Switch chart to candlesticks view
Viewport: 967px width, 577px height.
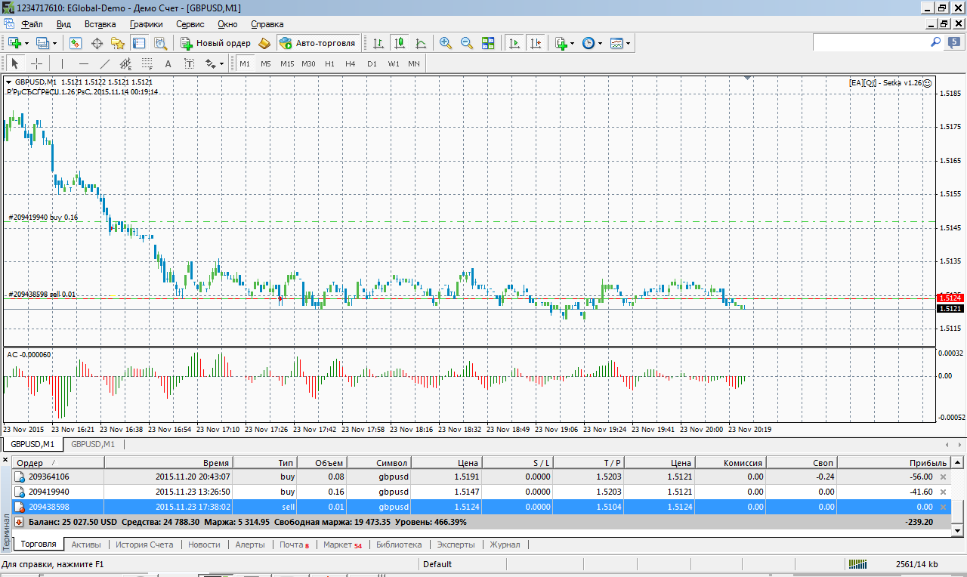point(399,43)
